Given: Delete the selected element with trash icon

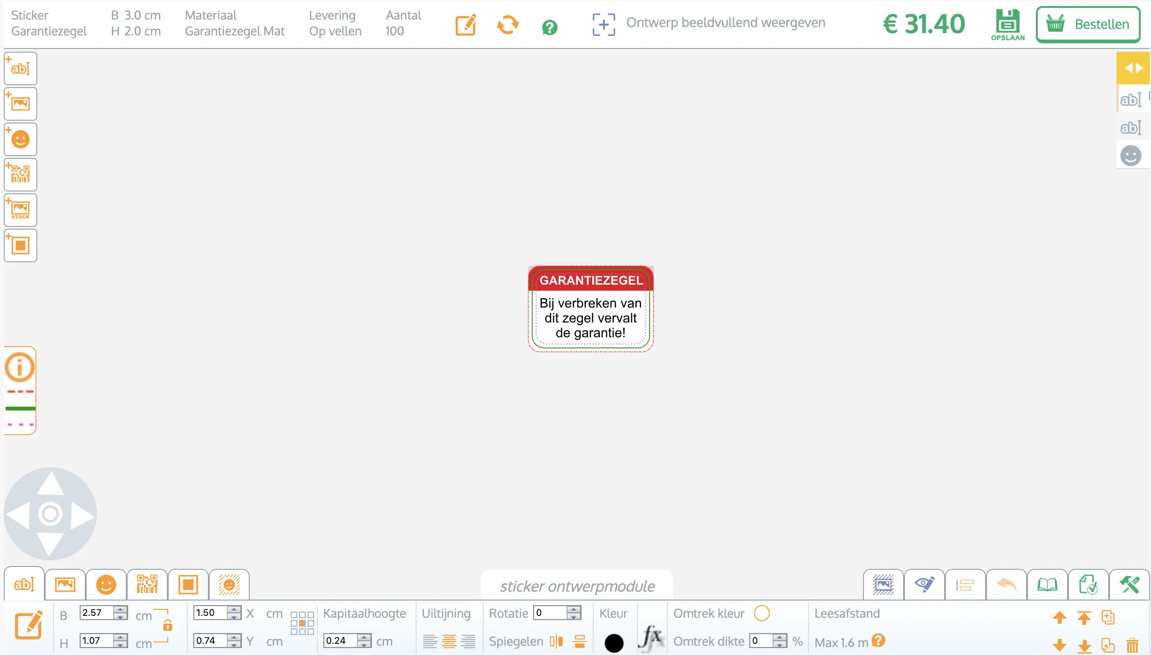Looking at the screenshot, I should tap(1132, 645).
